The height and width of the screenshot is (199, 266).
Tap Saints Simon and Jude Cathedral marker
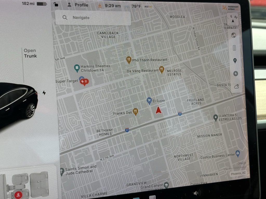tap(62, 172)
